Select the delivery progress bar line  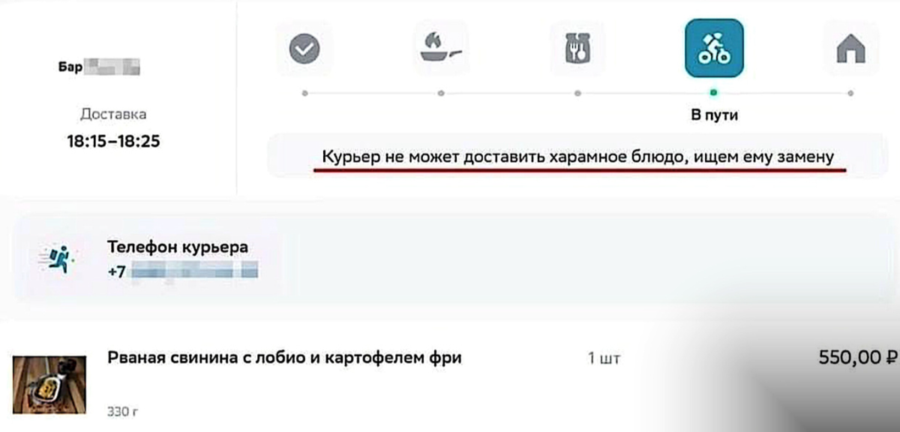pos(510,91)
